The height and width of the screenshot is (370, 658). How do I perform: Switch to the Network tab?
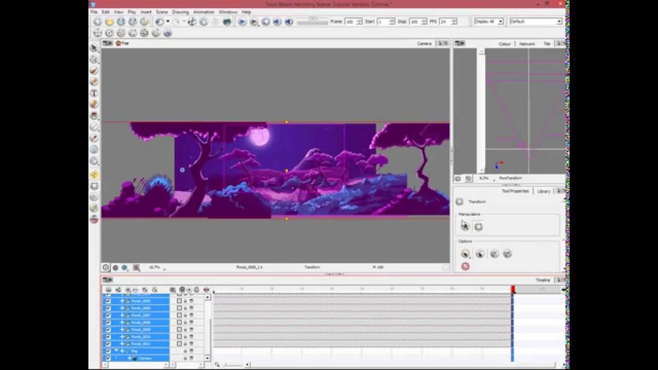pos(527,44)
